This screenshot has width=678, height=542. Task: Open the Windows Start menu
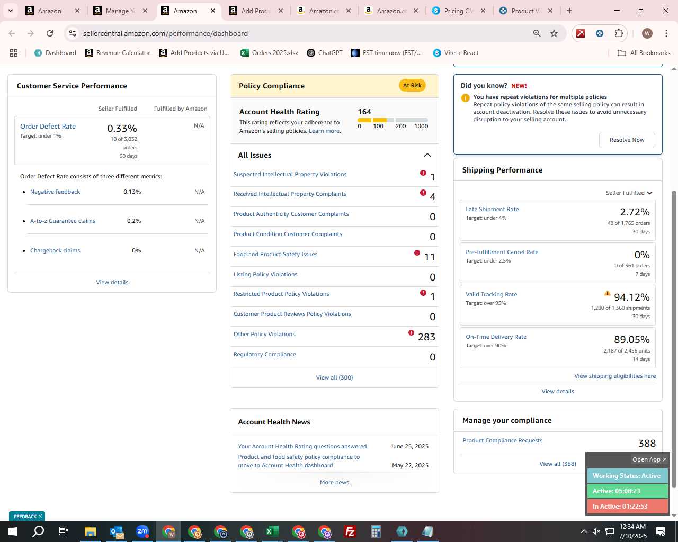[12, 531]
